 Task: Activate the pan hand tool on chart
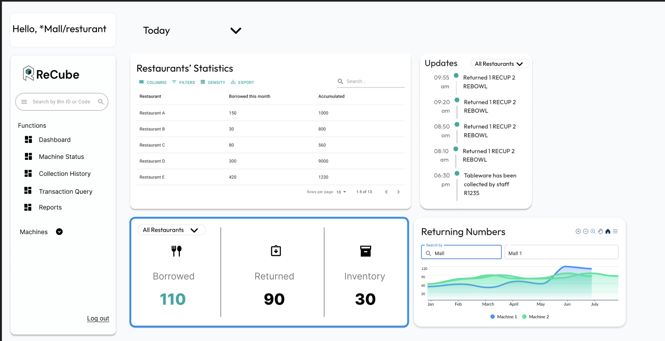click(x=600, y=231)
